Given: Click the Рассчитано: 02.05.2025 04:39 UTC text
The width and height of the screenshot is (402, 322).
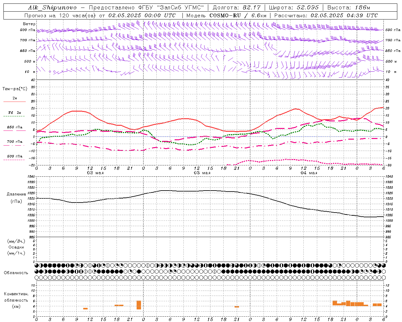Looking at the screenshot, I should [326, 15].
